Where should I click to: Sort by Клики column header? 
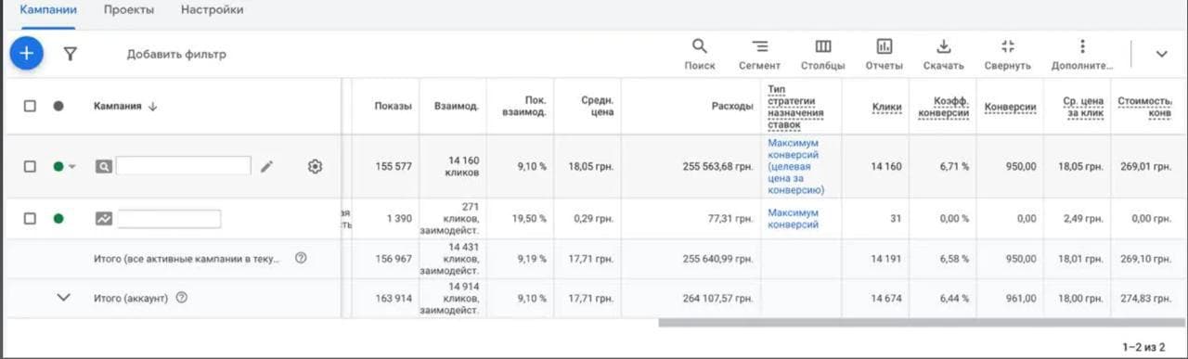pyautogui.click(x=887, y=107)
